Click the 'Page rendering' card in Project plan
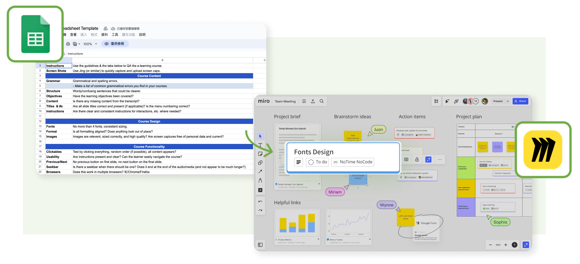 pyautogui.click(x=498, y=207)
